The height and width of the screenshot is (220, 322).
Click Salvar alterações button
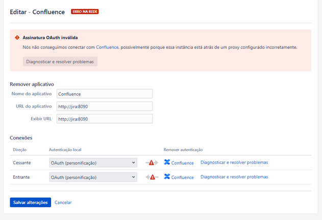tap(31, 202)
